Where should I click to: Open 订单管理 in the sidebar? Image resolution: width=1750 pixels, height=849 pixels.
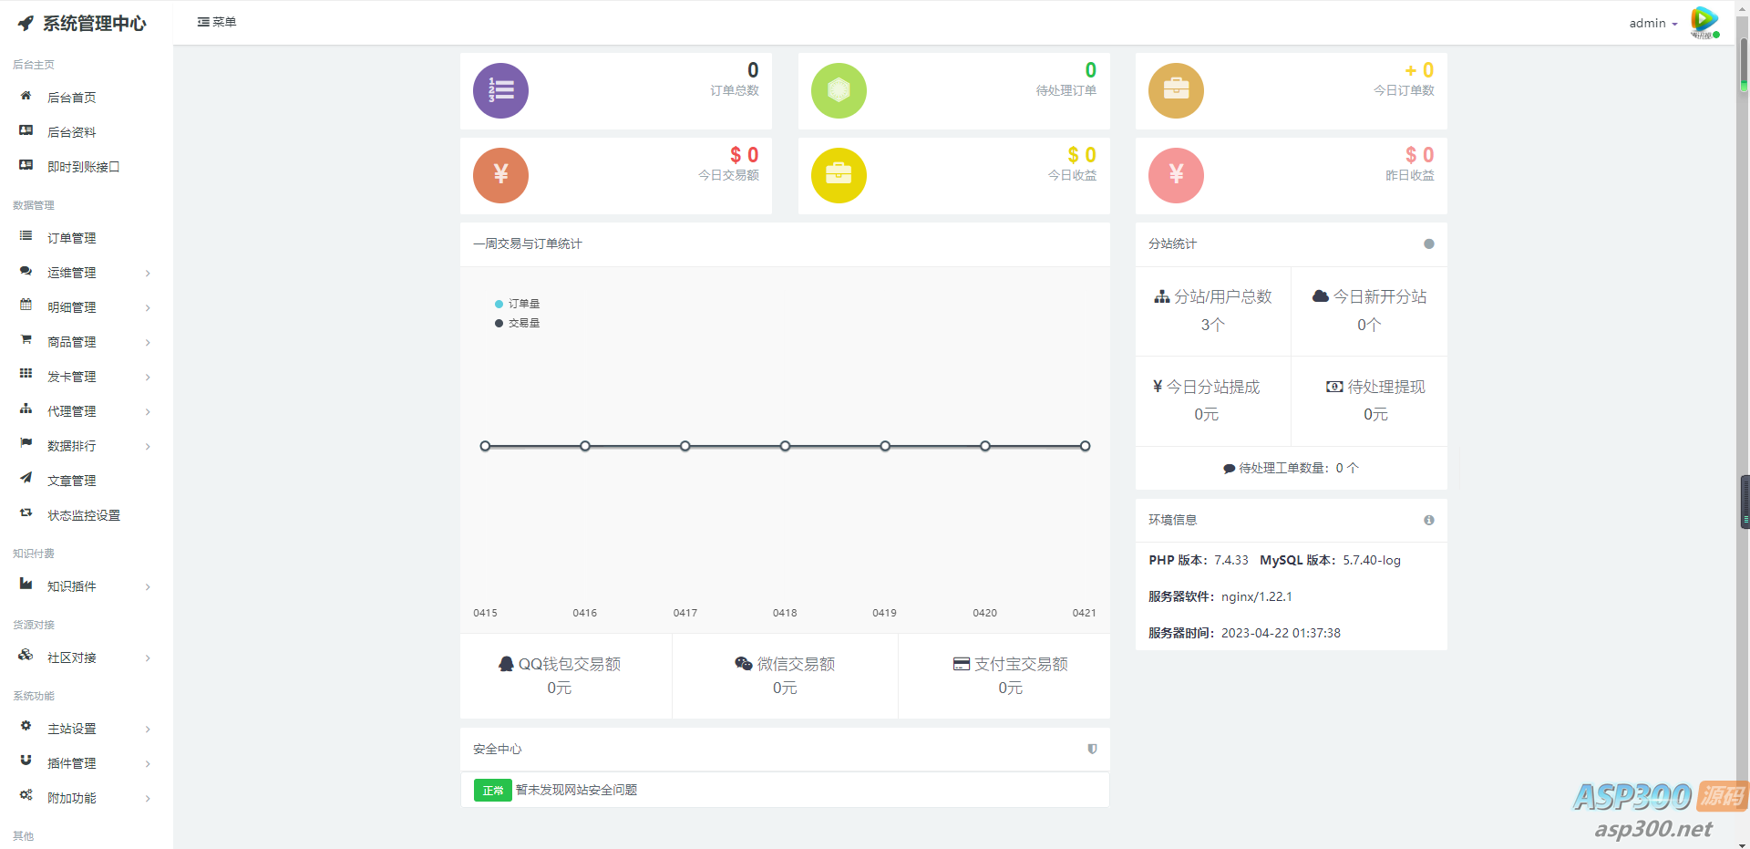[x=71, y=238]
